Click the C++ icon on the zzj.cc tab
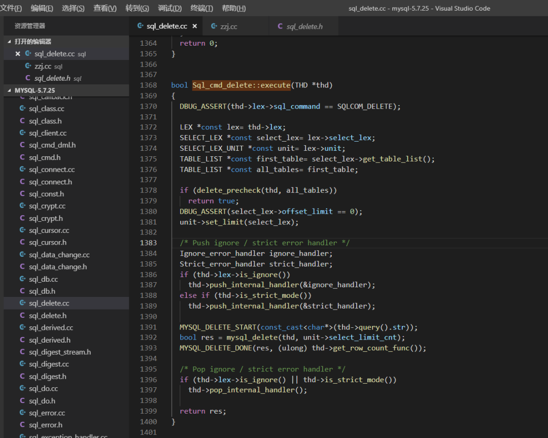The width and height of the screenshot is (548, 438). click(x=214, y=26)
